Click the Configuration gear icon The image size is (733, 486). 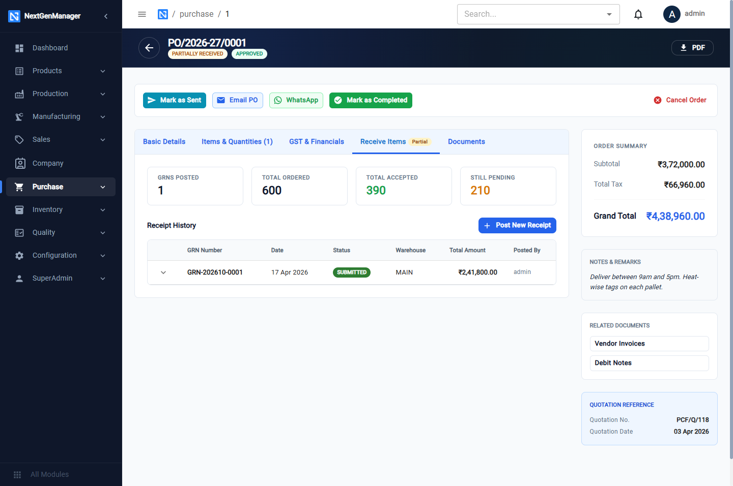[x=19, y=256]
